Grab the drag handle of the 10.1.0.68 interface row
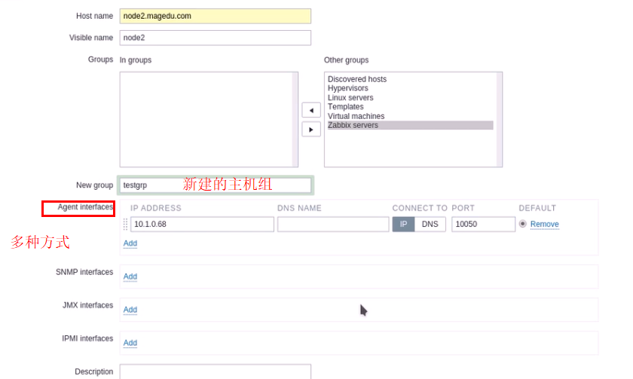The width and height of the screenshot is (633, 379). point(125,224)
